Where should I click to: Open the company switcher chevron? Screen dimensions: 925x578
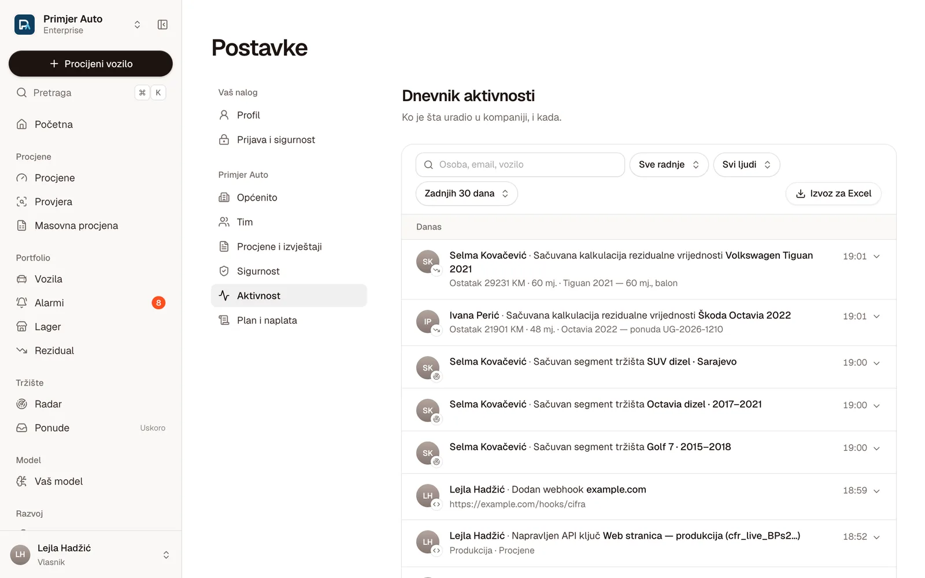(x=137, y=24)
